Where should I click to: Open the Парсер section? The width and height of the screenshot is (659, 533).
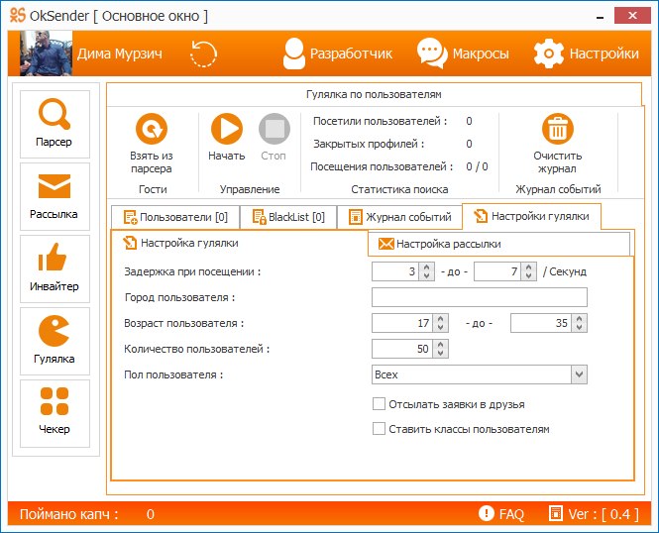(55, 124)
